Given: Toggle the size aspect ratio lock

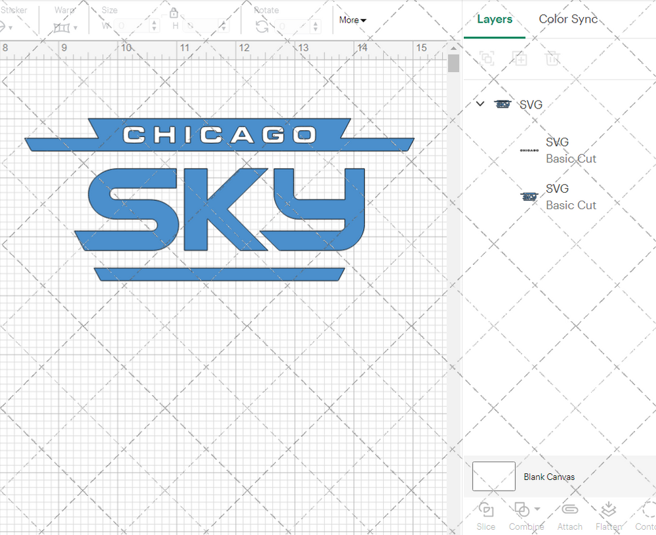Looking at the screenshot, I should [x=174, y=13].
